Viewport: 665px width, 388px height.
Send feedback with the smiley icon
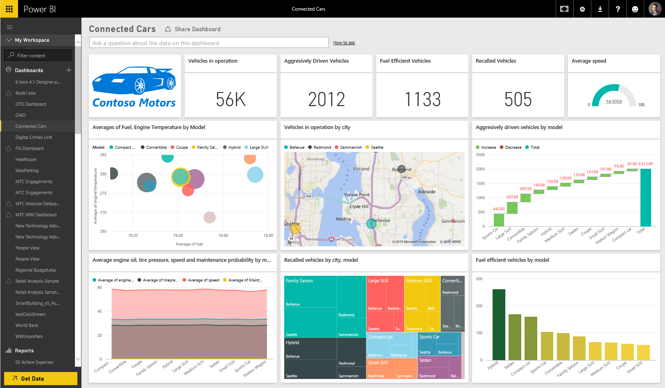coord(635,9)
